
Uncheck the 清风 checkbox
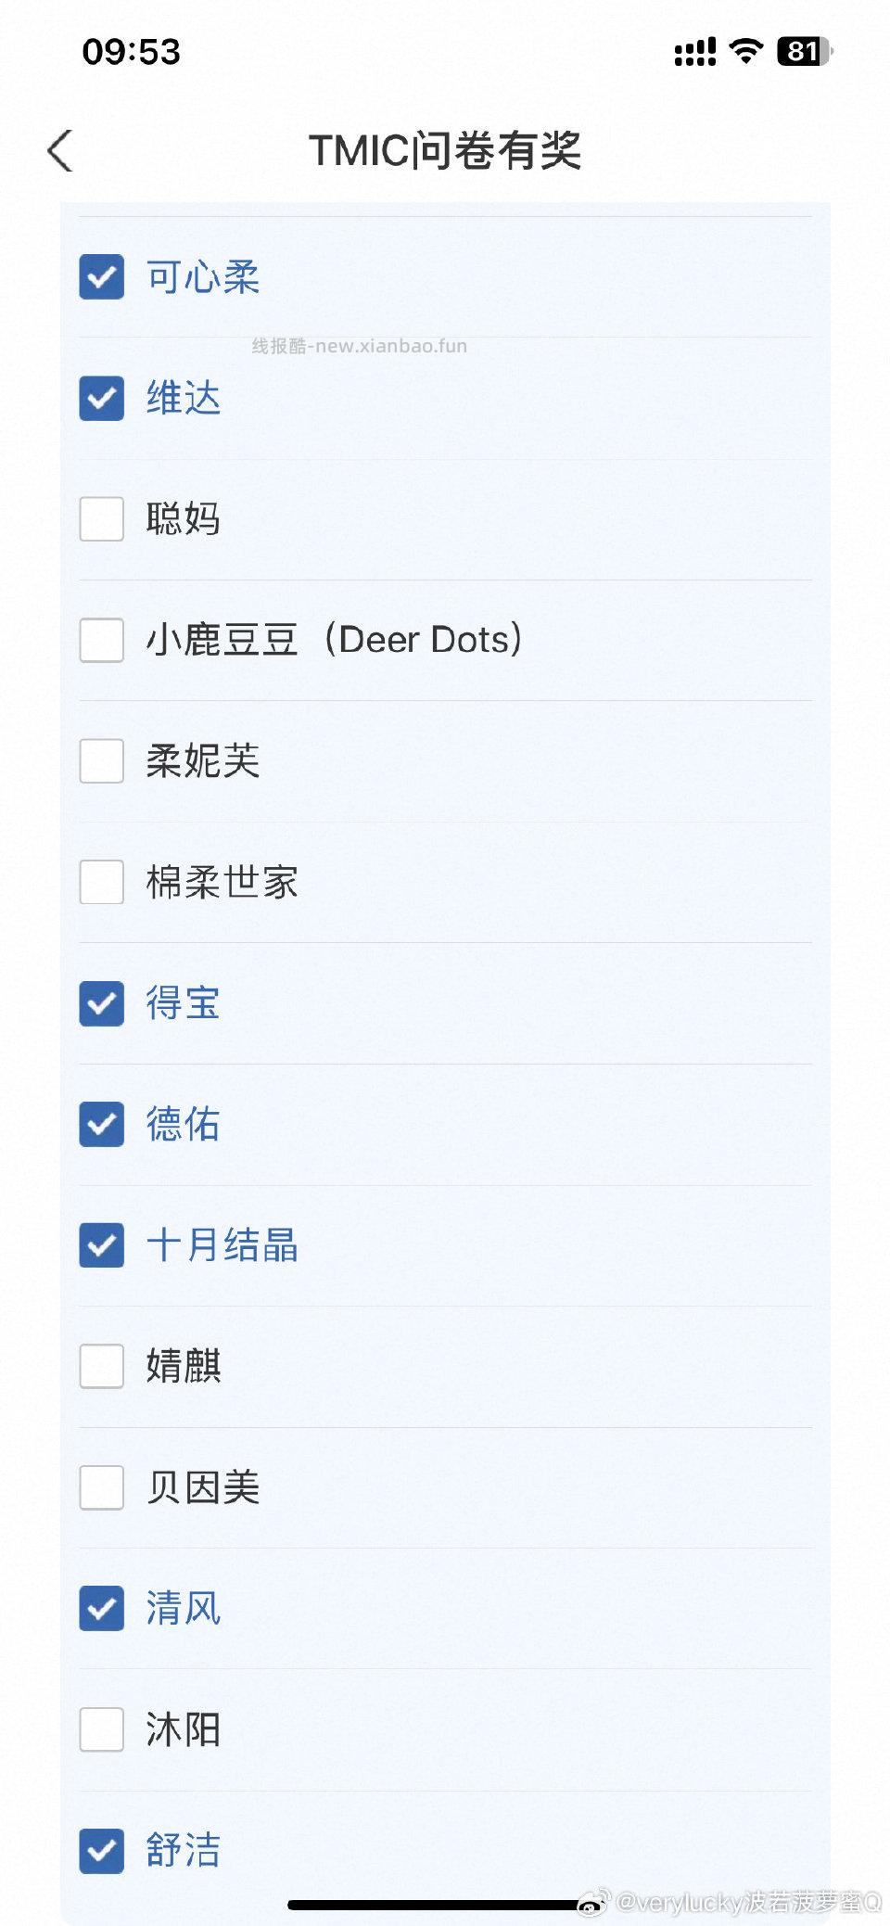coord(101,1608)
